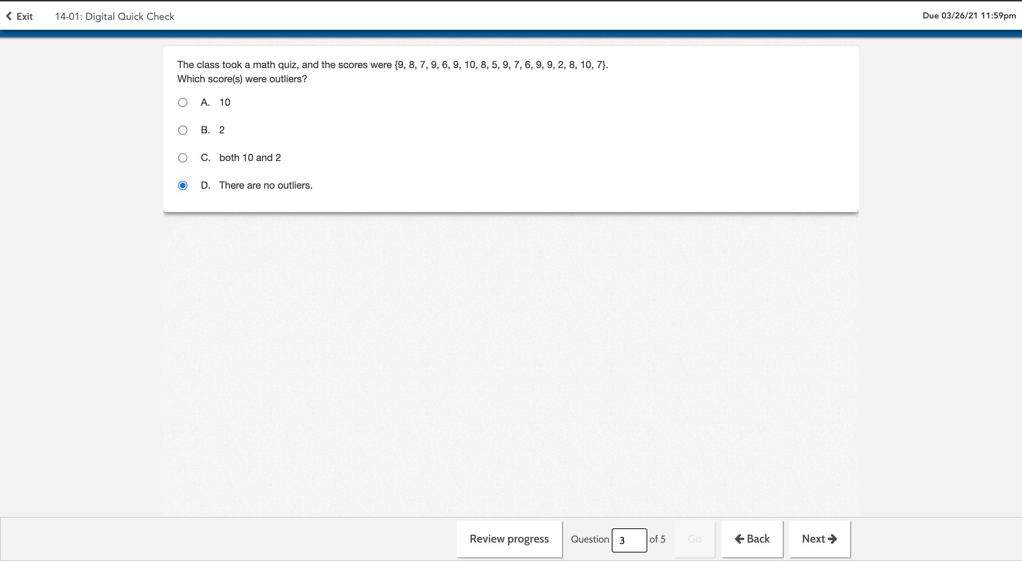The height and width of the screenshot is (561, 1022).
Task: Click selected radio for option D
Action: pyautogui.click(x=182, y=185)
